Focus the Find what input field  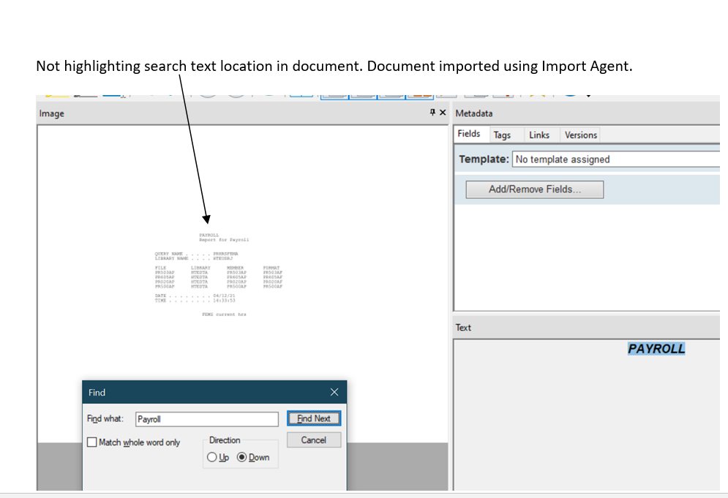coord(207,419)
